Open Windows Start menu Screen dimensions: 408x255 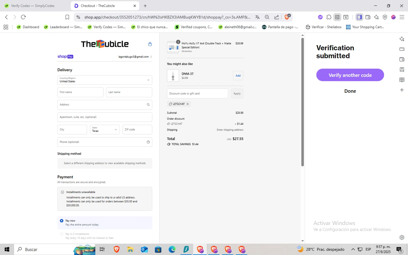point(7,249)
